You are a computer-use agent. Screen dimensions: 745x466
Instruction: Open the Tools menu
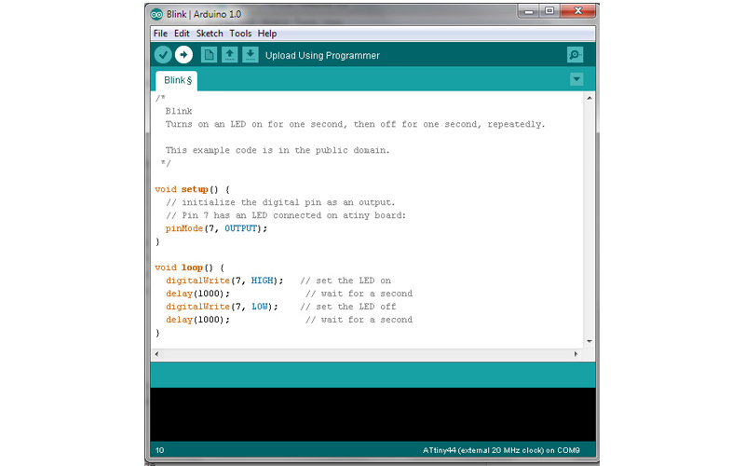240,34
